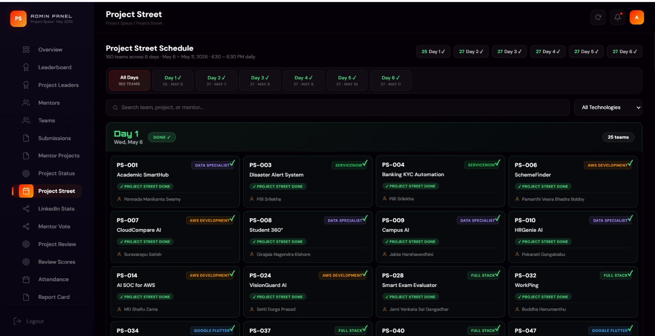The width and height of the screenshot is (655, 336).
Task: Go to Leaderboard page
Action: (x=55, y=67)
